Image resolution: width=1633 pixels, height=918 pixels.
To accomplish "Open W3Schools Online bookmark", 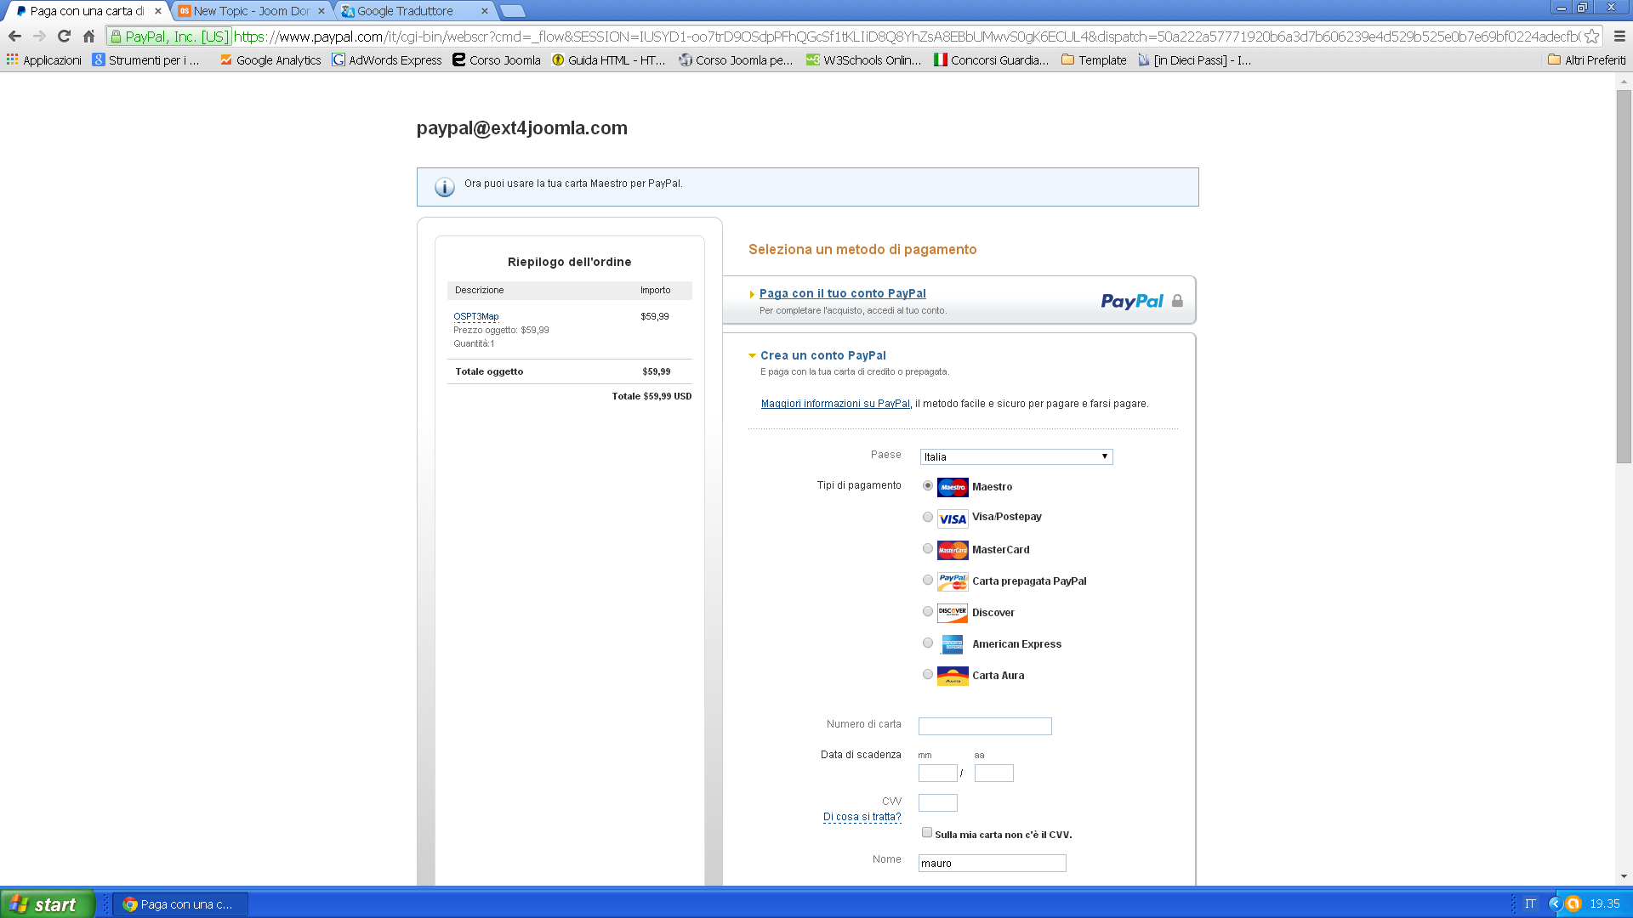I will (863, 60).
